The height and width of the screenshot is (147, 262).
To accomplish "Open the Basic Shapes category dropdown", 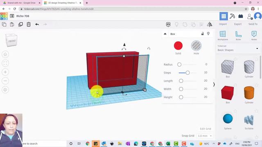I will pyautogui.click(x=238, y=49).
